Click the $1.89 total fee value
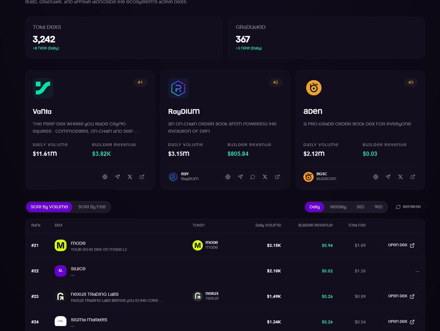The height and width of the screenshot is (331, 440). coord(360,245)
